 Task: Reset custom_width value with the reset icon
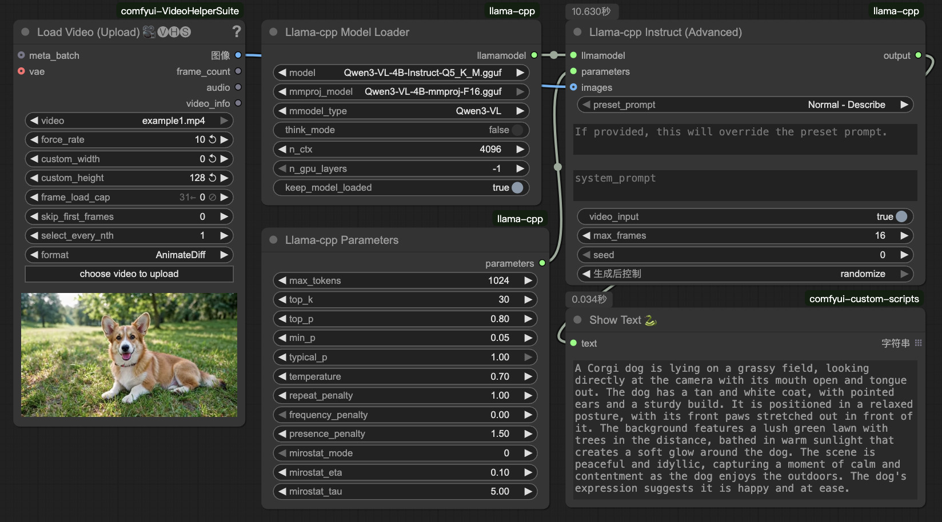(213, 159)
